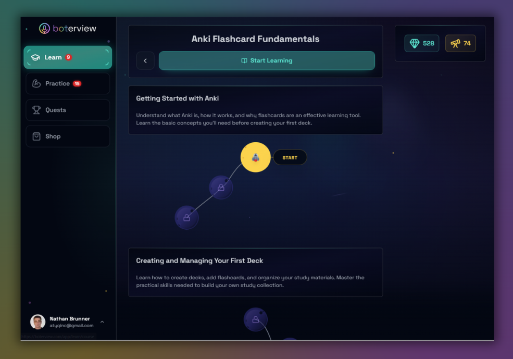513x359 pixels.
Task: Click the locked node under Creating and Managing section
Action: pos(255,319)
